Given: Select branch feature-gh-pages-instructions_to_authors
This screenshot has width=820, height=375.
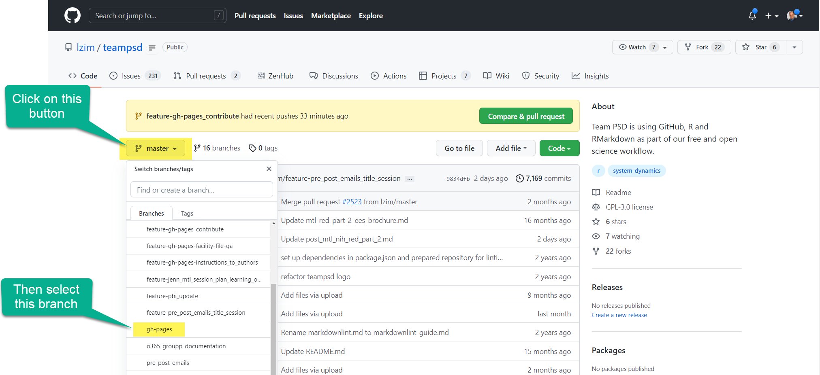Looking at the screenshot, I should pyautogui.click(x=198, y=263).
